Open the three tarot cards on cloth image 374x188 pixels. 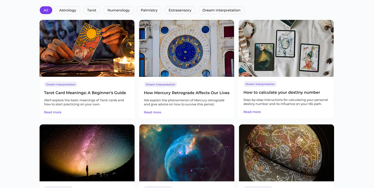[x=286, y=48]
